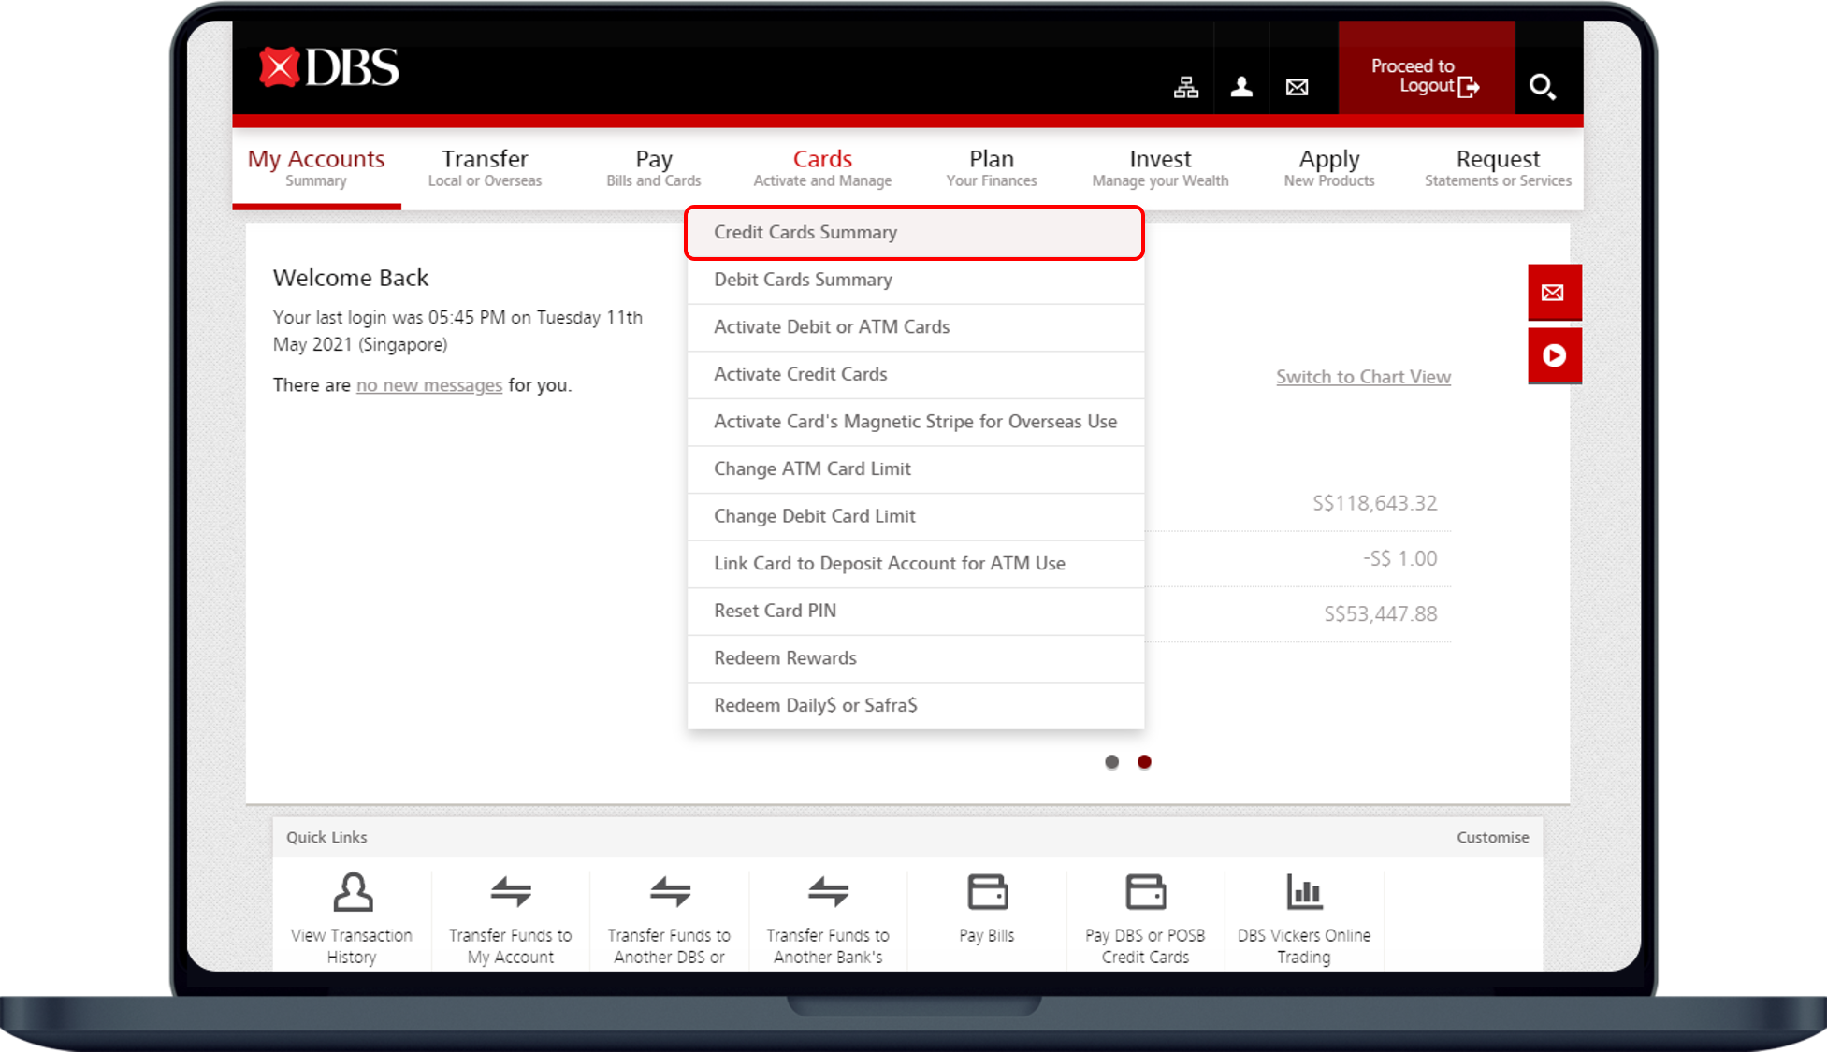
Task: Open the search magnifier icon
Action: point(1542,87)
